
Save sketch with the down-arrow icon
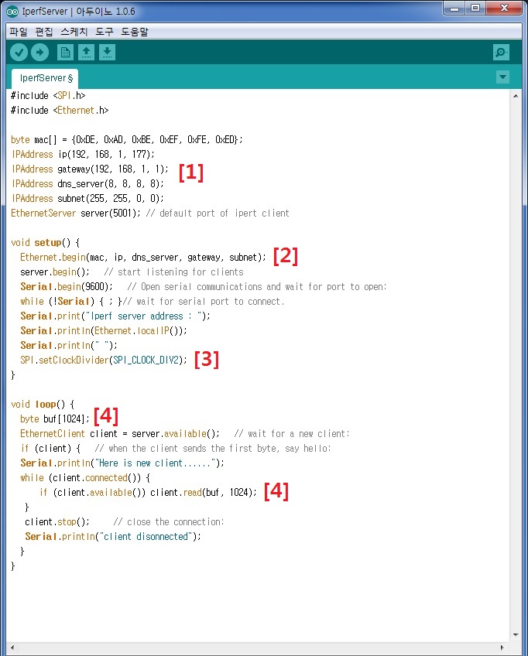107,53
